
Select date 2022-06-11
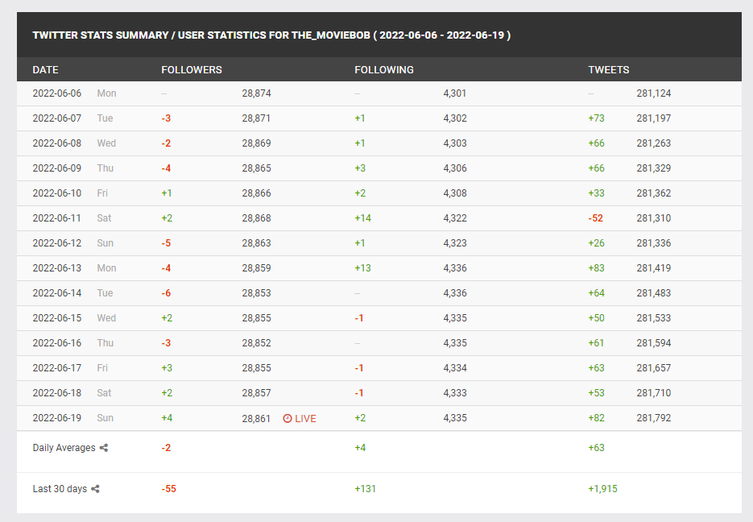57,218
